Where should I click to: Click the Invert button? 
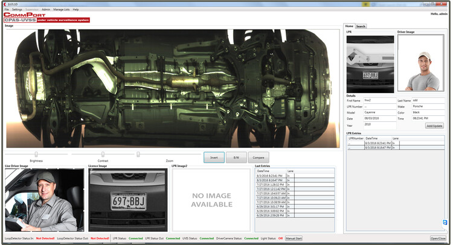point(214,157)
